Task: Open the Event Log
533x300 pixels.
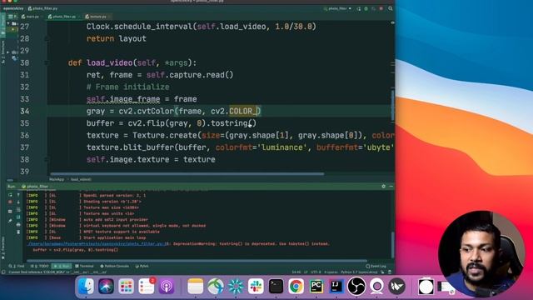Action: click(x=376, y=266)
